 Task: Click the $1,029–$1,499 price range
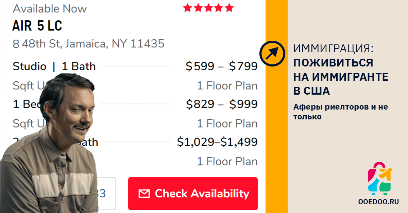pyautogui.click(x=217, y=142)
